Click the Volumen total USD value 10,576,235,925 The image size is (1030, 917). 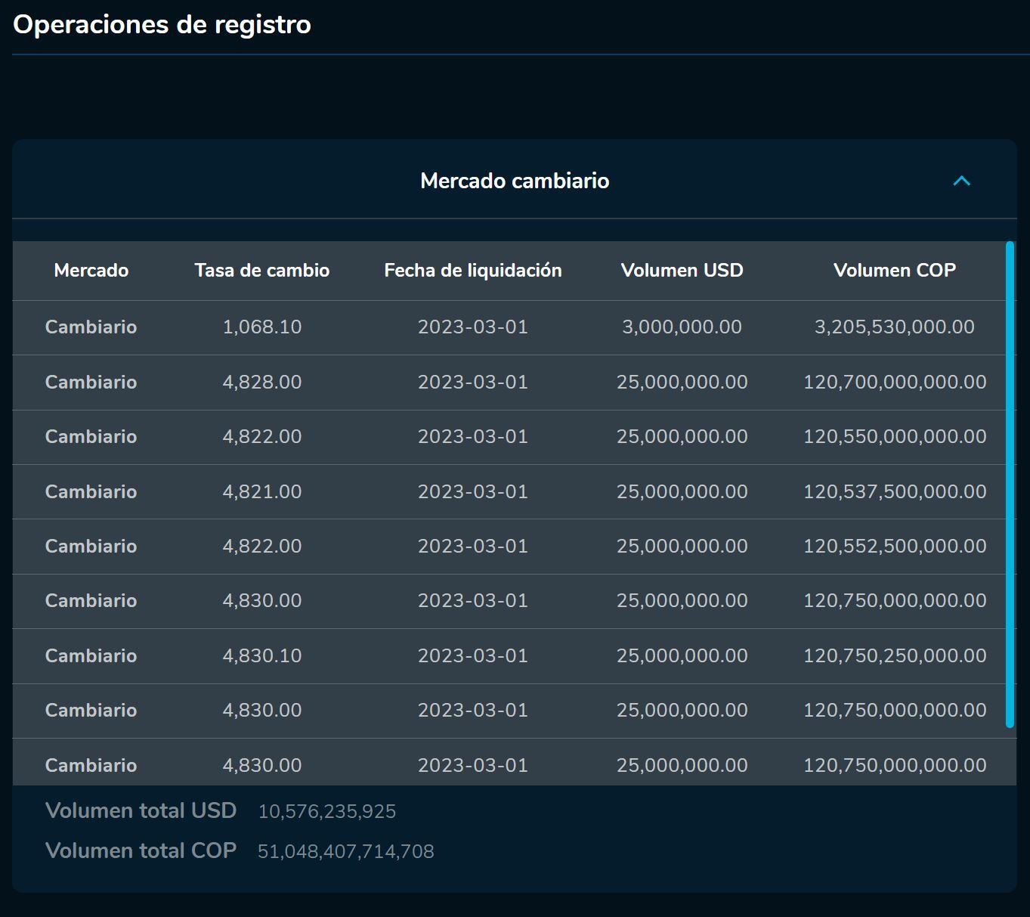tap(326, 812)
